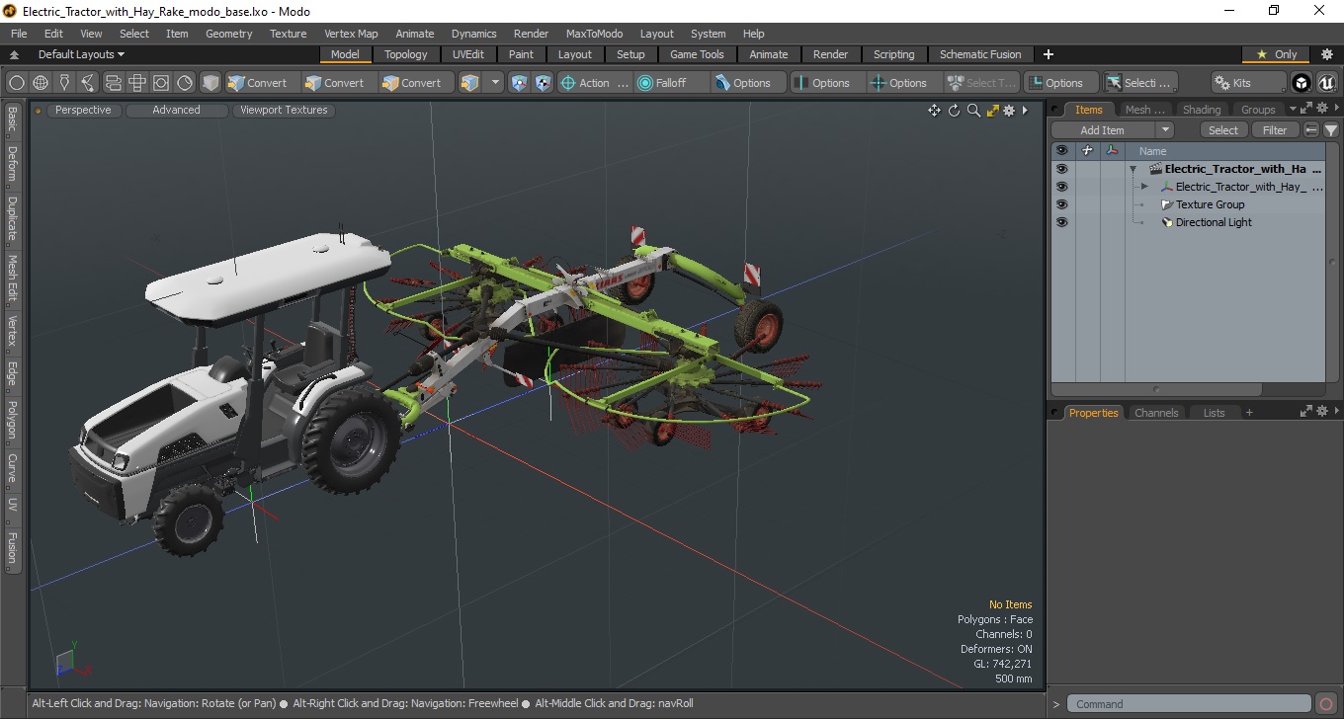Viewport: 1344px width, 719px height.
Task: Open the MaxToModo menu
Action: point(594,34)
